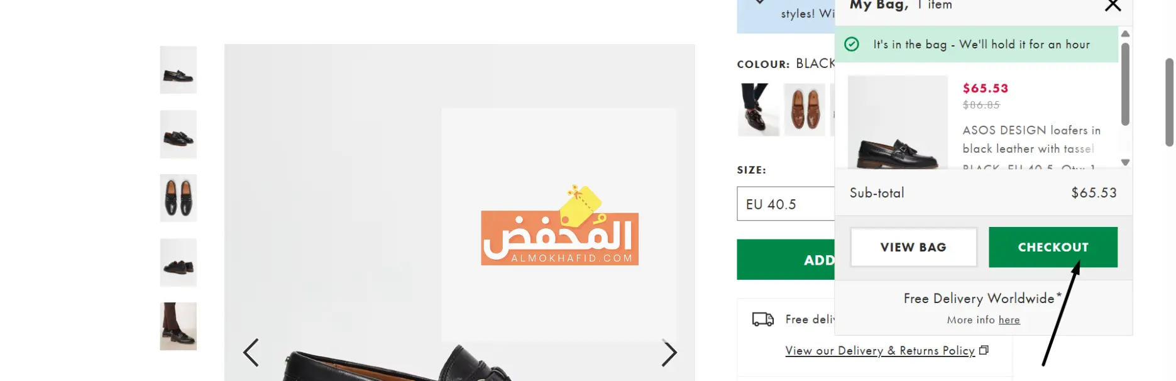Viewport: 1176px width, 381px height.
Task: Open View our Delivery & Returns Policy
Action: (880, 351)
